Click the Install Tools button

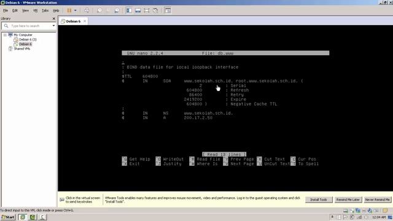pos(319,200)
